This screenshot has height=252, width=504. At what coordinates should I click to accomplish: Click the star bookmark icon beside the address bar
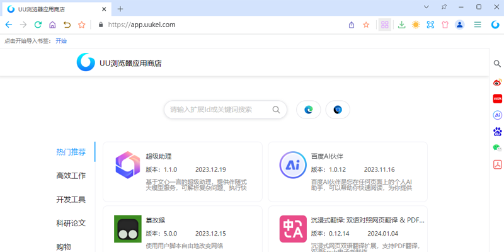[82, 25]
